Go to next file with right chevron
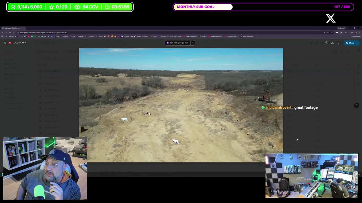The image size is (362, 203). tap(357, 105)
